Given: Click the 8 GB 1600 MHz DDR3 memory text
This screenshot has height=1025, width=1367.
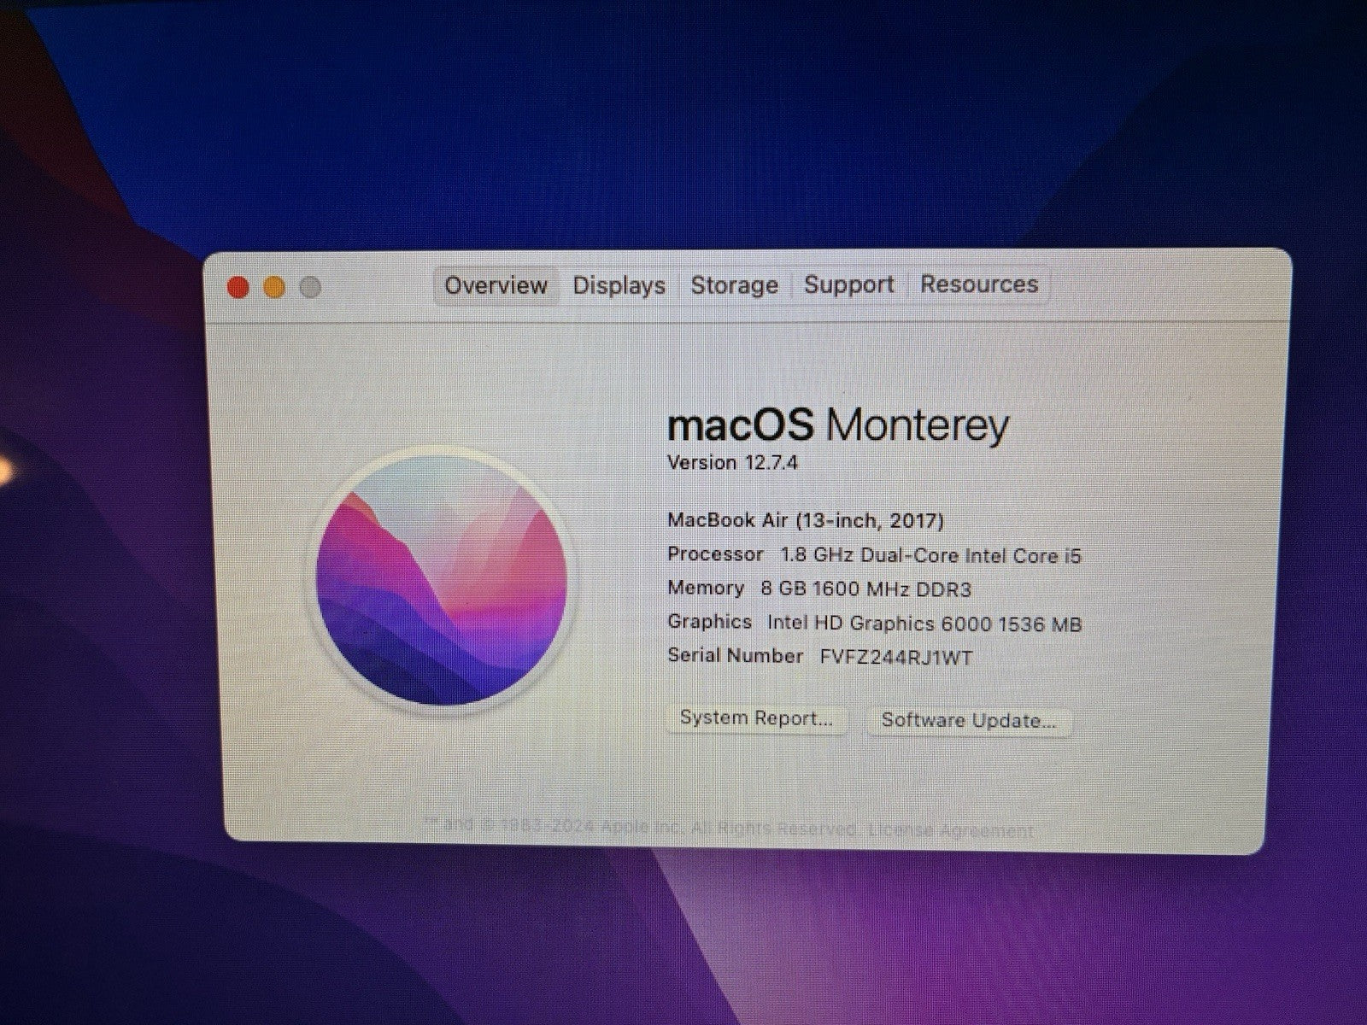Looking at the screenshot, I should pyautogui.click(x=865, y=589).
